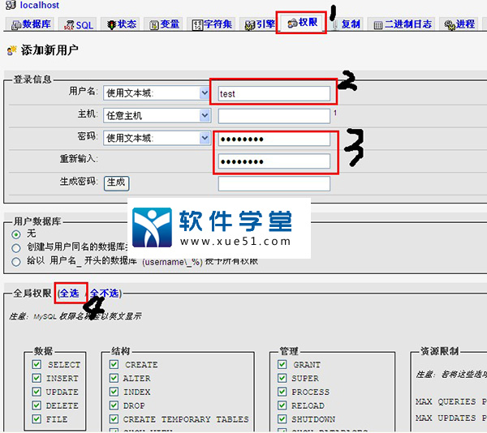Expand the 用户名 (Username) type dropdown
The width and height of the screenshot is (487, 433).
tap(205, 93)
